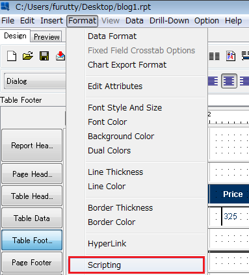Choose Data Format menu entry
The image size is (249, 275).
click(112, 36)
